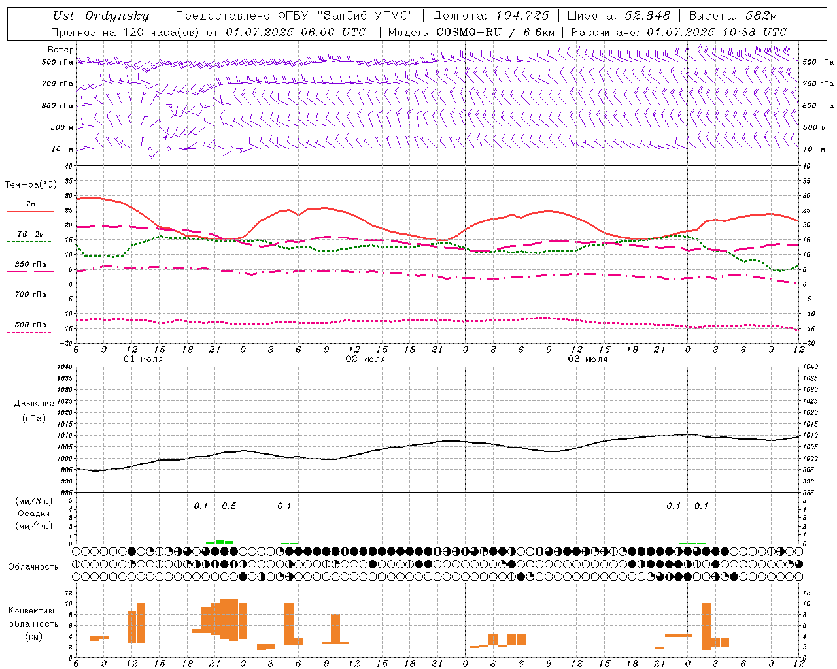Click the "Конвективн." convective cloud label

click(34, 611)
